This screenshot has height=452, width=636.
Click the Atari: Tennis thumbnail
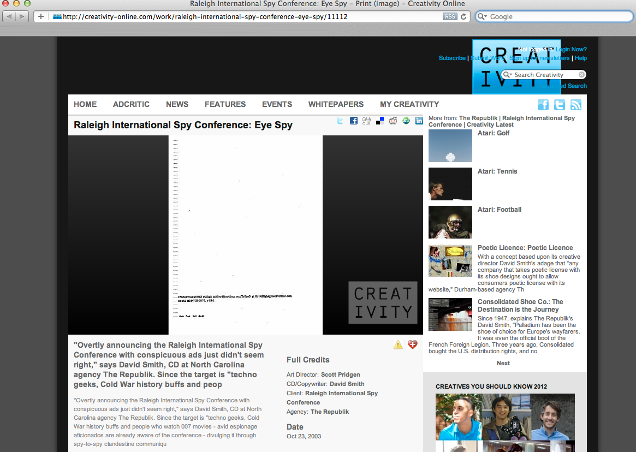coord(450,184)
